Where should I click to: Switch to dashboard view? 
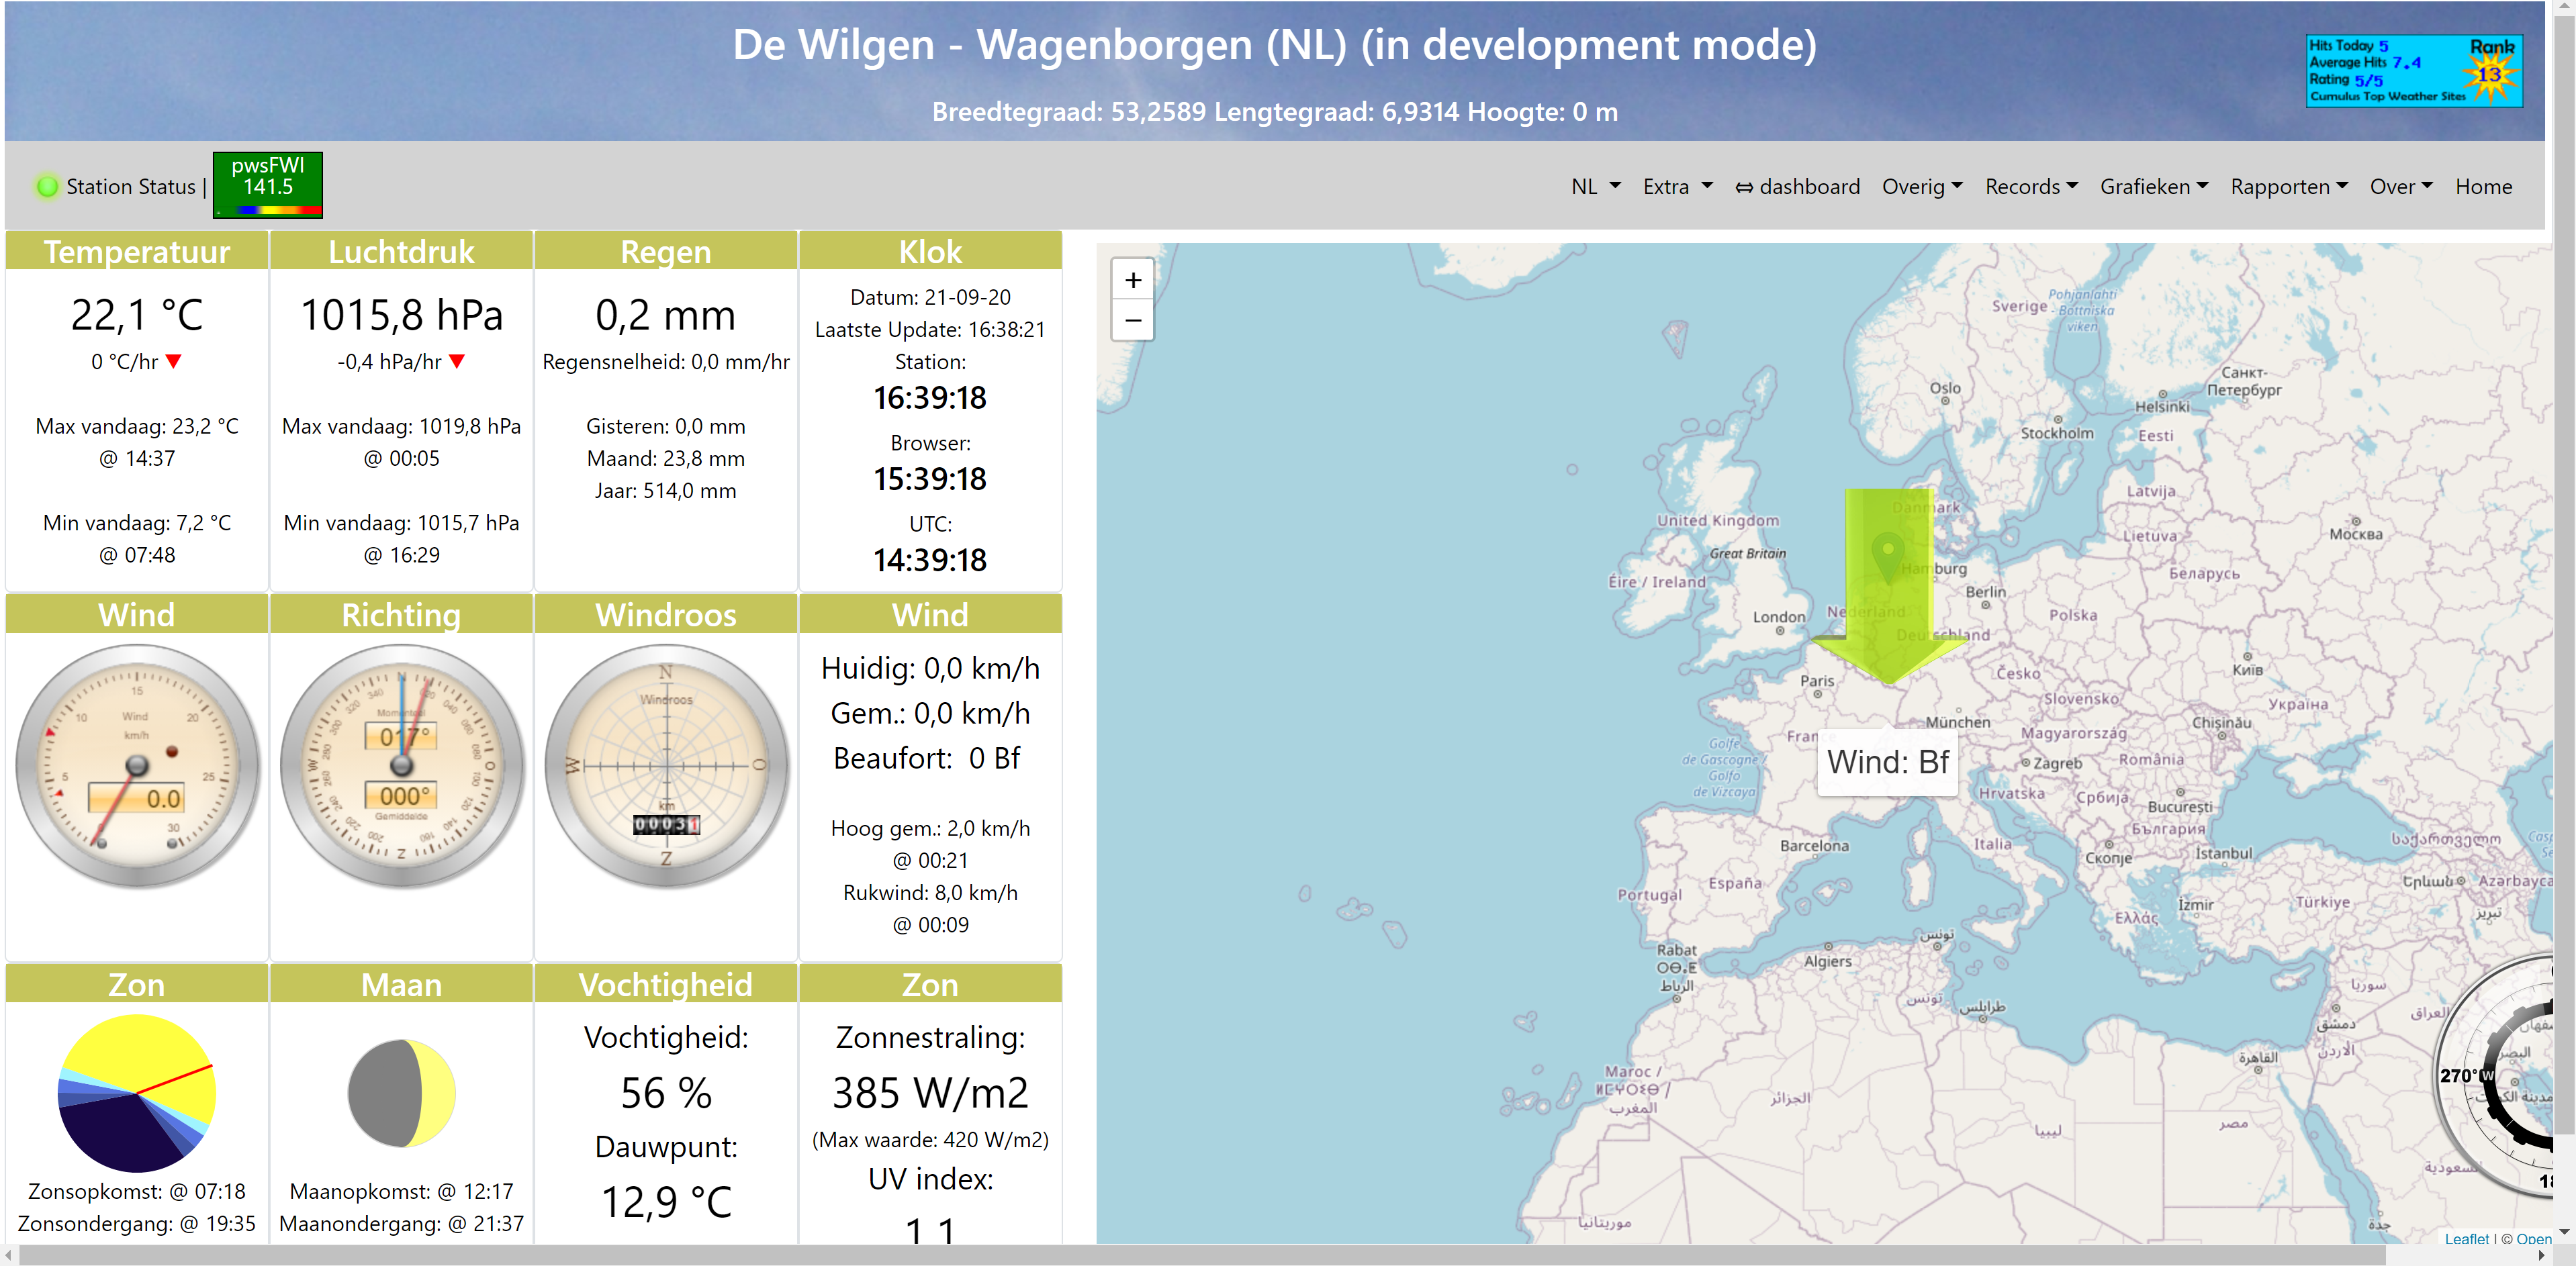click(x=1797, y=187)
